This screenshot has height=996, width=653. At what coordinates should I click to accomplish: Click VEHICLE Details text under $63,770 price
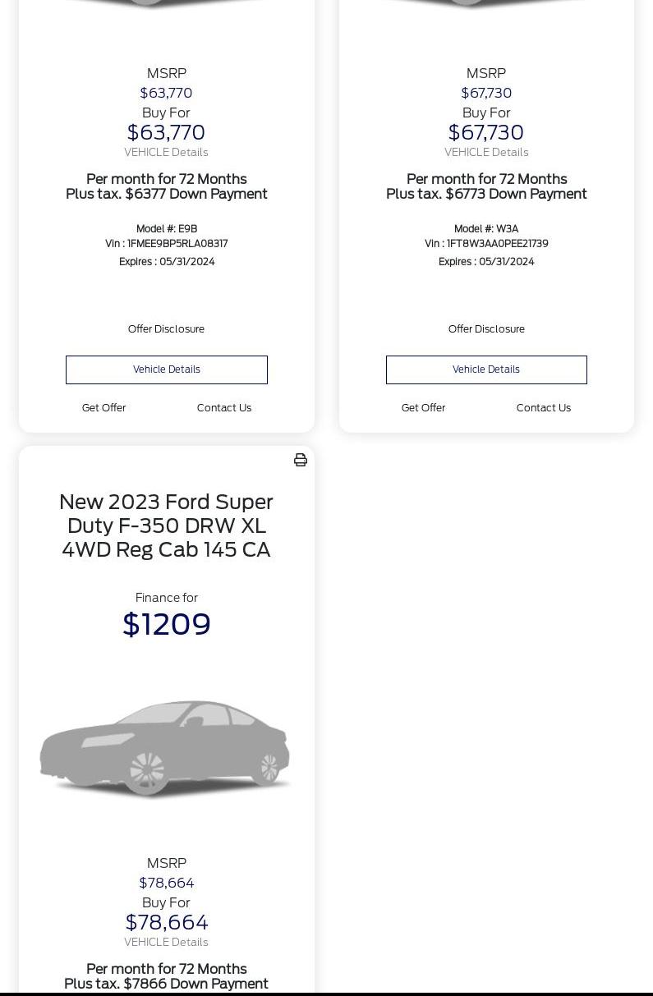click(x=166, y=153)
